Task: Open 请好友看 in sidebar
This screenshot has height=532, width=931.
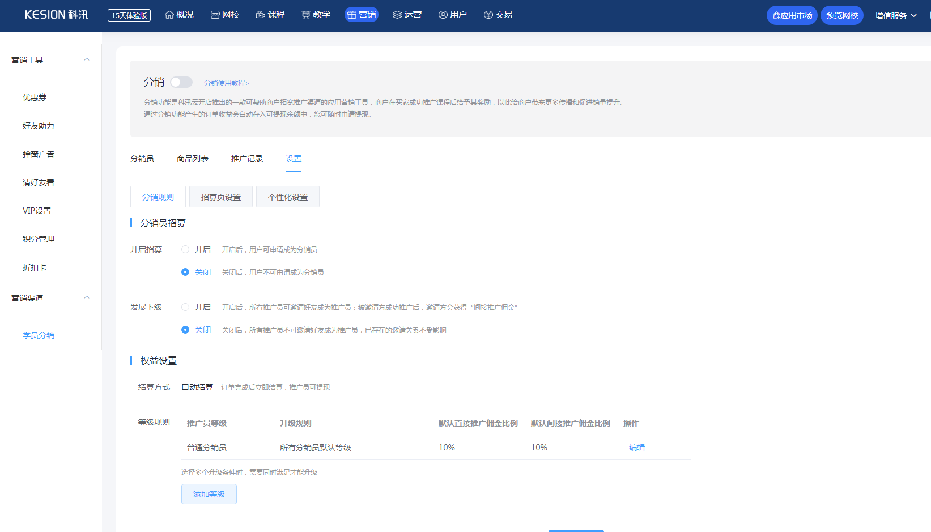Action: click(39, 182)
